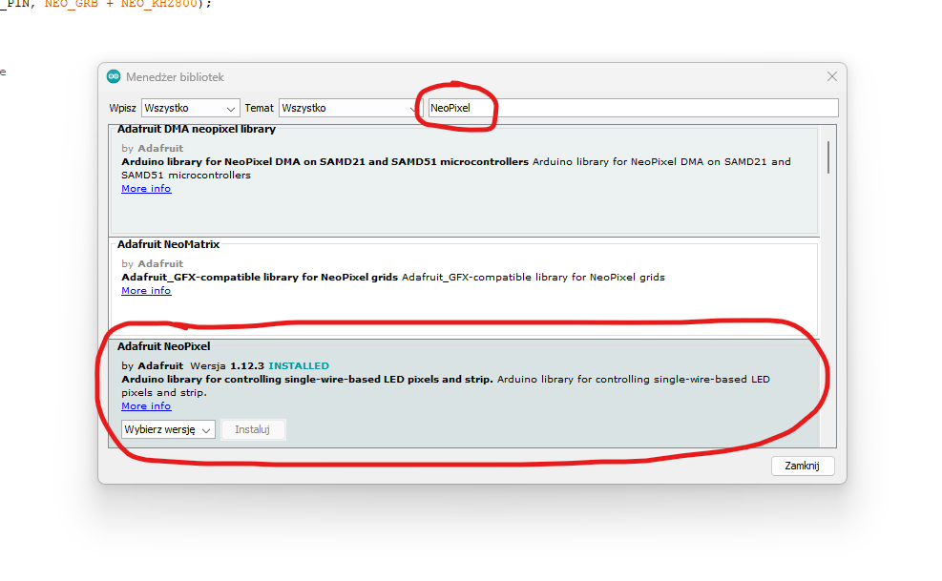Image resolution: width=942 pixels, height=581 pixels.
Task: Click the SAMD21 and SAMD51 bold description
Action: 325,161
